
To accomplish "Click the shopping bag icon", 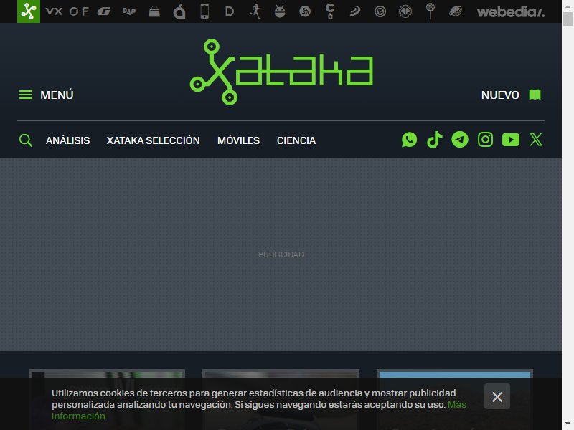I will click(154, 11).
